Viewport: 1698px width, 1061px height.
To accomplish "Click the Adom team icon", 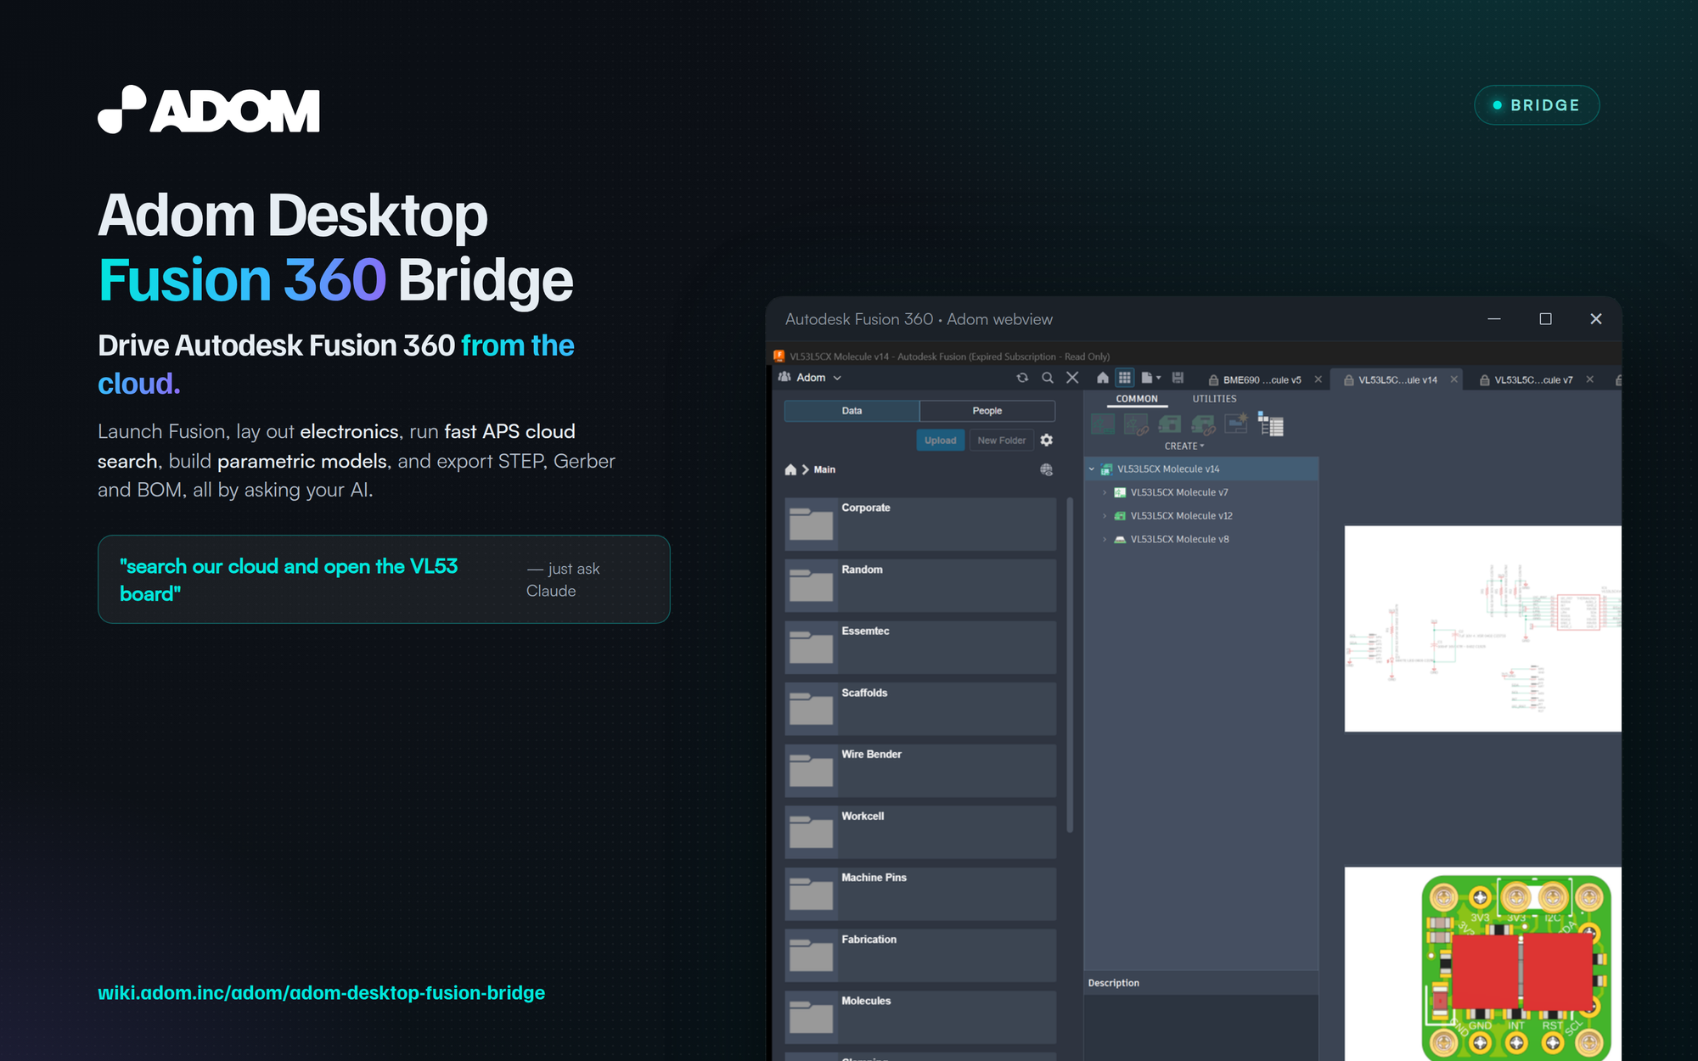I will [x=784, y=378].
